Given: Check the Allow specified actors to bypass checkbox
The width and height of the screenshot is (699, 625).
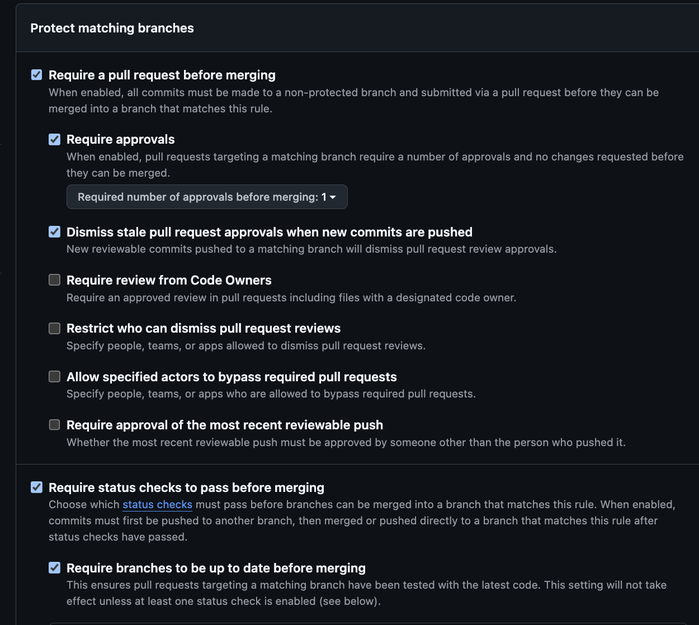Looking at the screenshot, I should coord(54,377).
